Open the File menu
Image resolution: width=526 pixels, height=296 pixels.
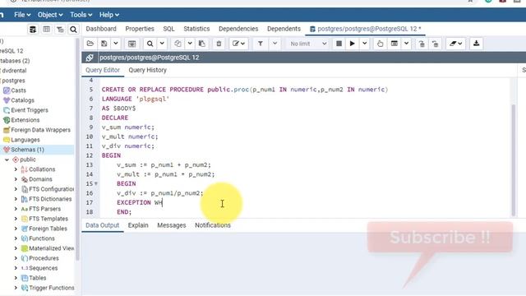(x=22, y=15)
